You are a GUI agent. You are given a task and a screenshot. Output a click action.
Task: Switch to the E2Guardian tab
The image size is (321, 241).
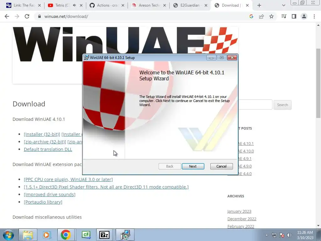point(190,5)
